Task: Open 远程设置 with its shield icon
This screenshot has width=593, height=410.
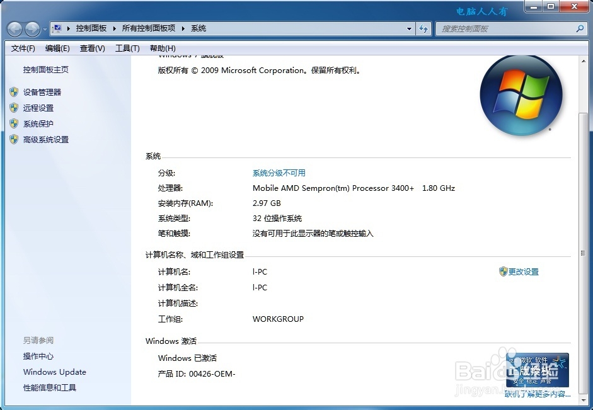Action: tap(14, 108)
